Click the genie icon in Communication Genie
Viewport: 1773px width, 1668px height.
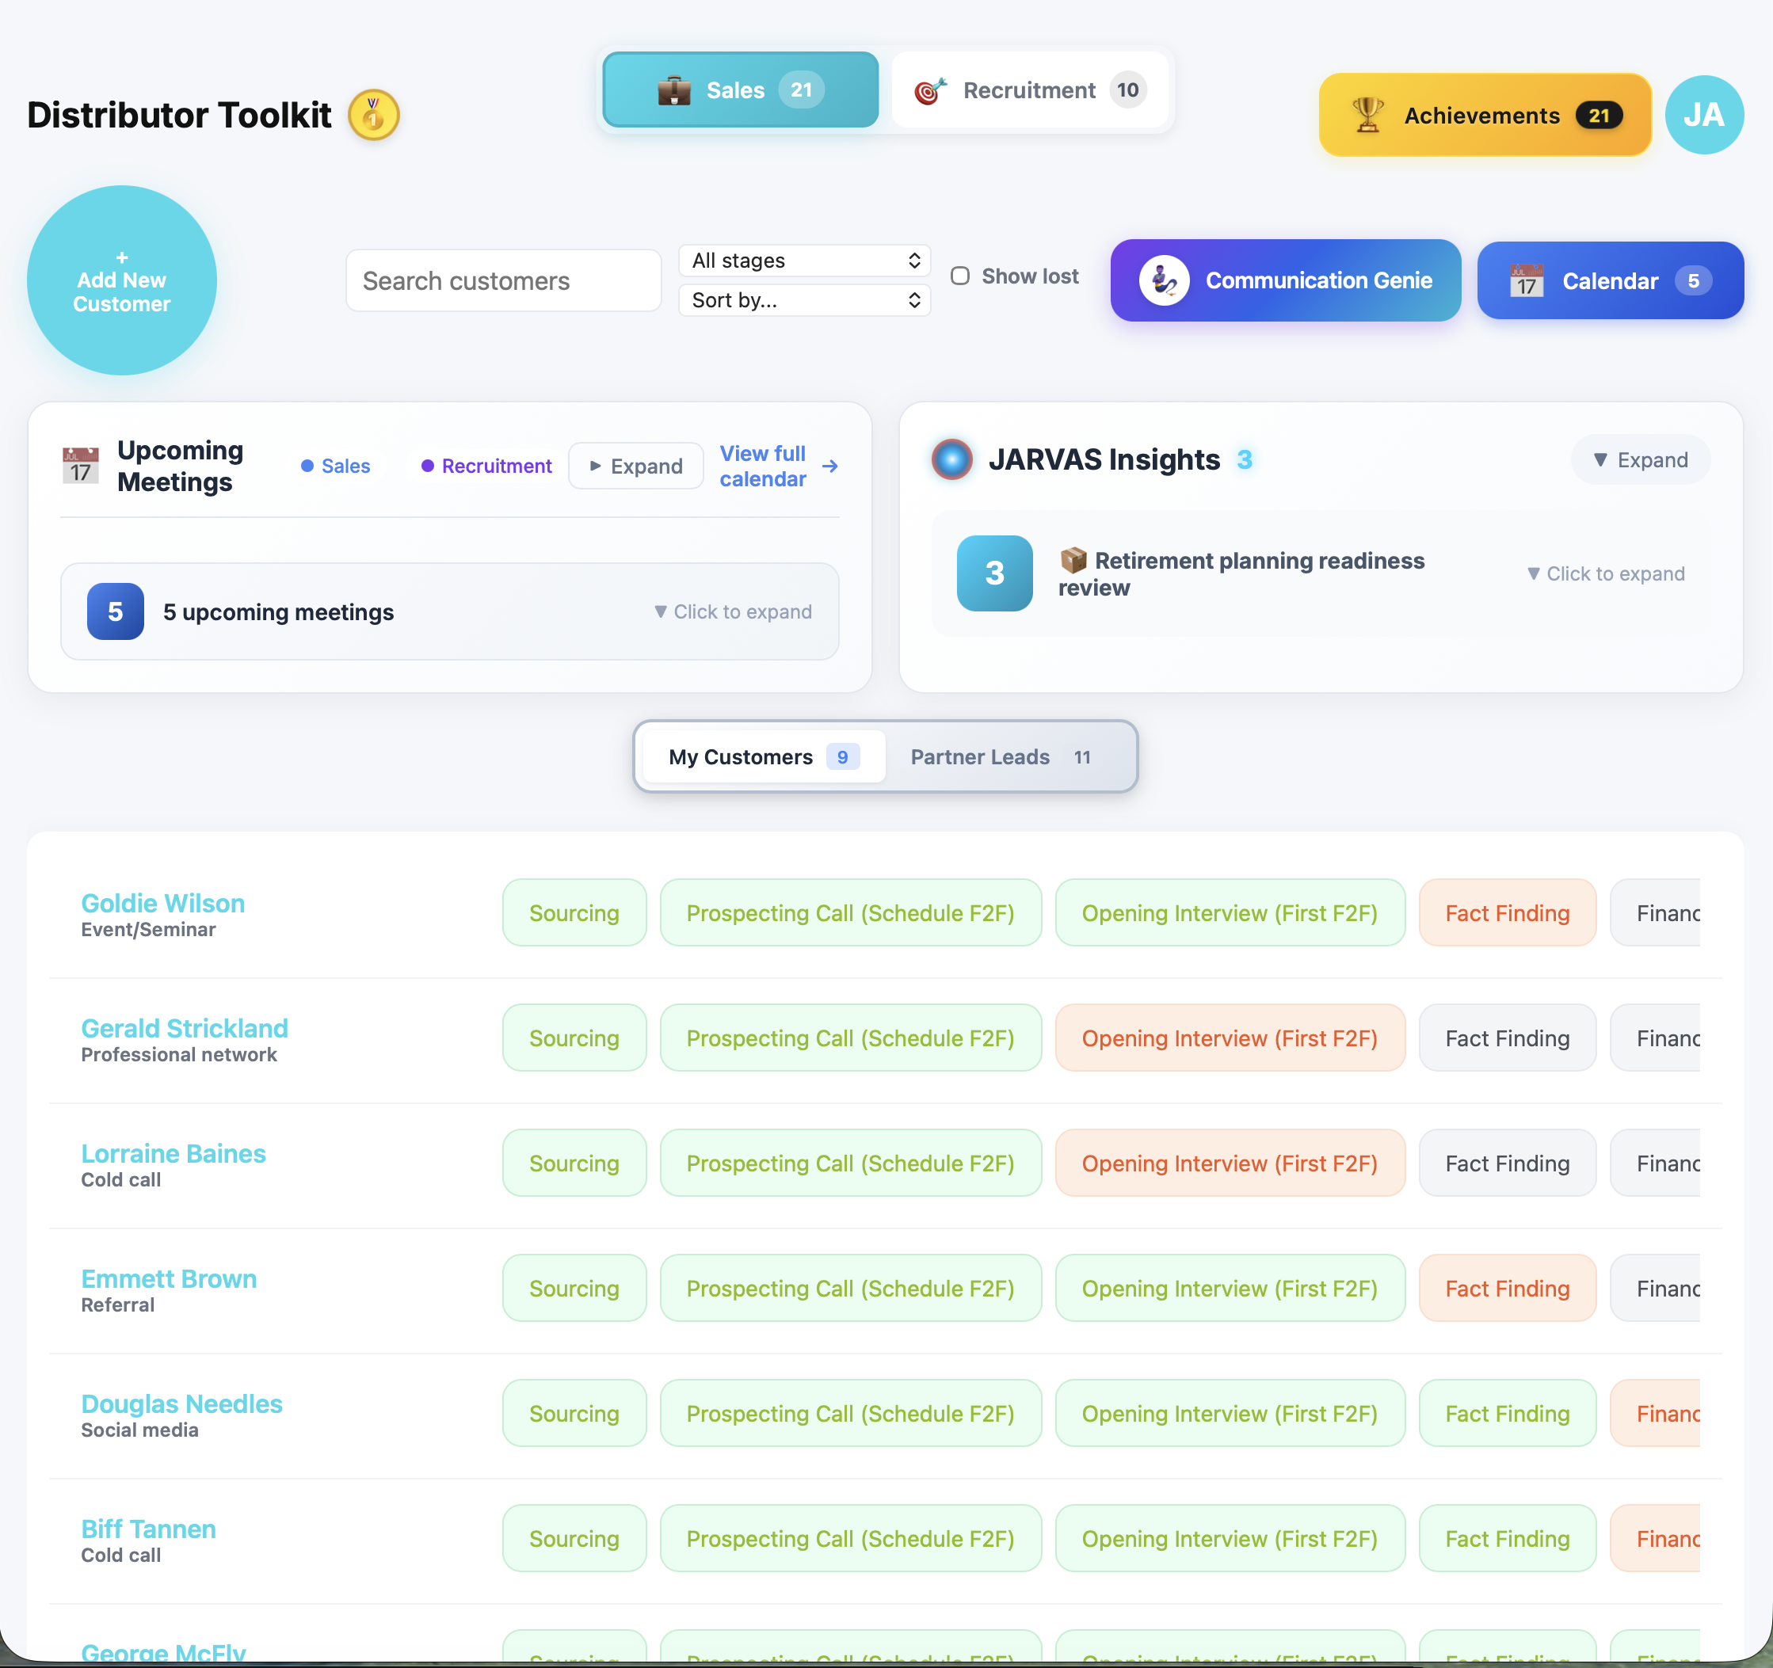(x=1164, y=280)
